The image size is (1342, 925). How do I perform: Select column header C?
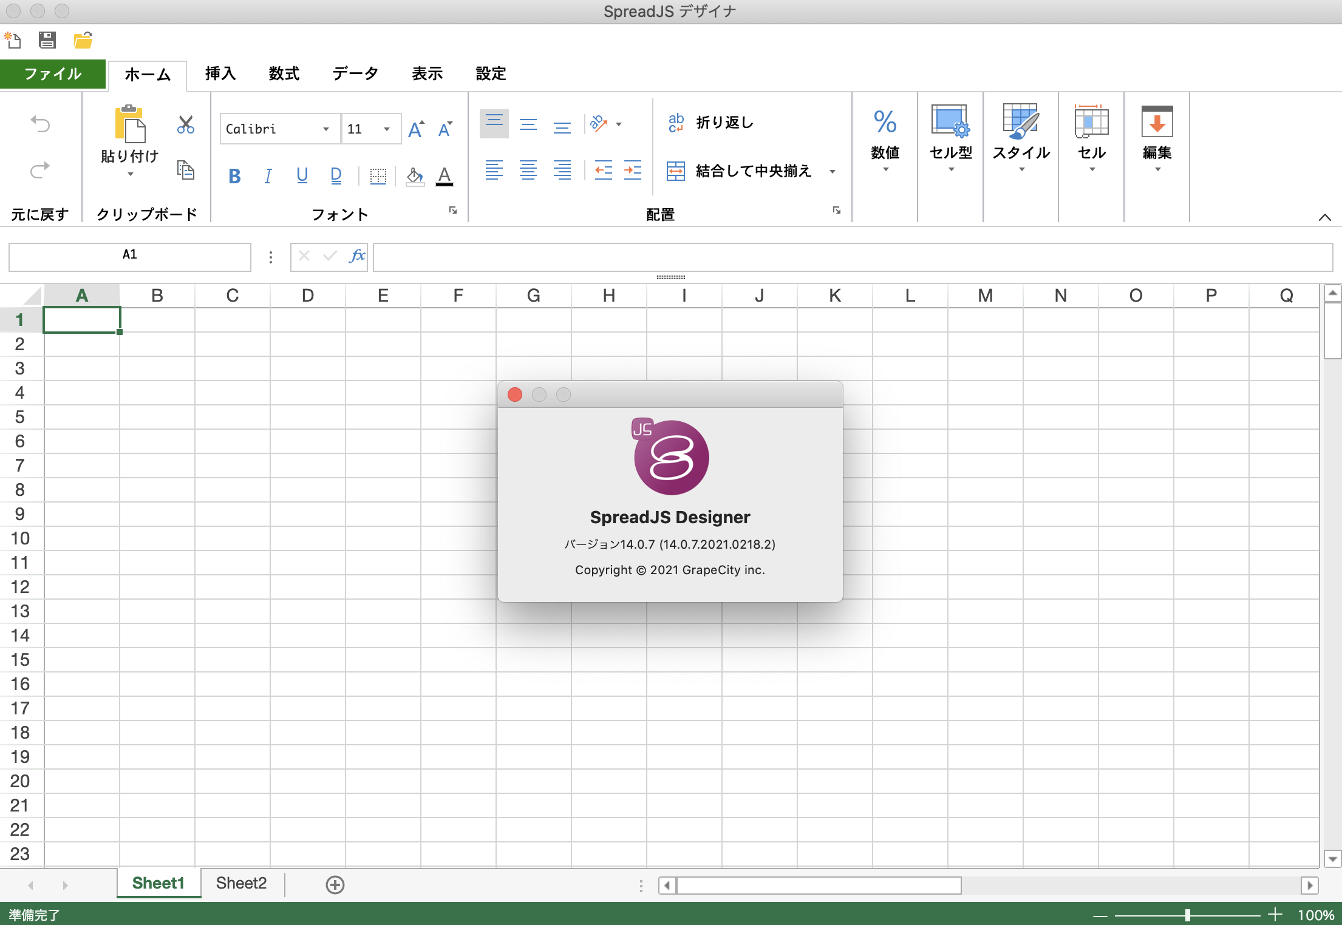click(233, 296)
